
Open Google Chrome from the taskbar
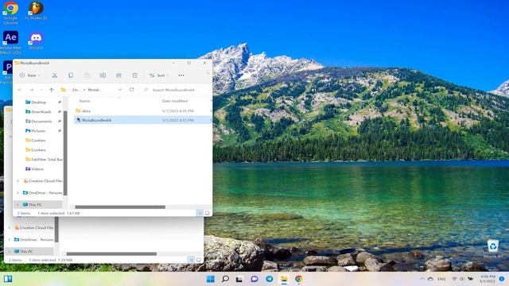click(299, 279)
